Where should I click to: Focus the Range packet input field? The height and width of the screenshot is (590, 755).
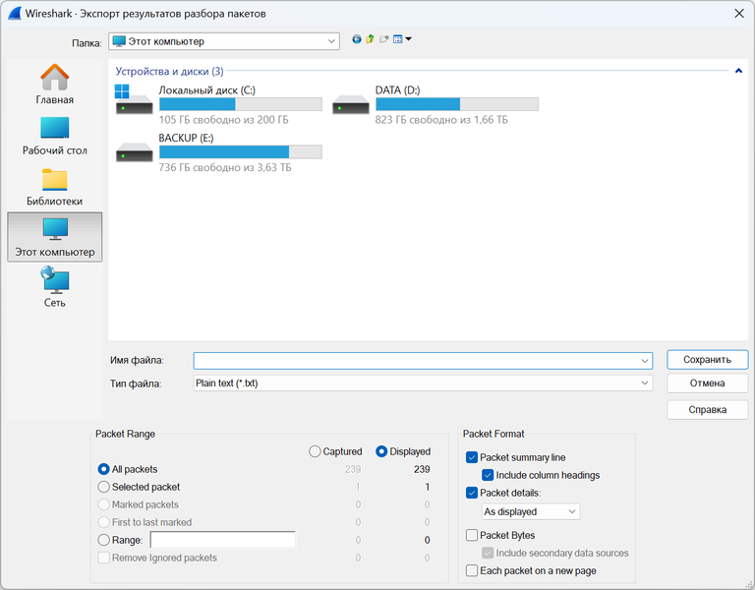pyautogui.click(x=222, y=540)
